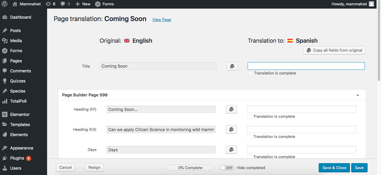Copy Heading (h1) text from original
The image size is (381, 175).
[231, 109]
